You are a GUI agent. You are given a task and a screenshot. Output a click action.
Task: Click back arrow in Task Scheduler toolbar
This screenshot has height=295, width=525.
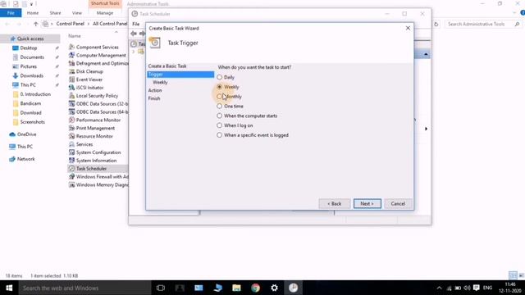click(x=134, y=34)
